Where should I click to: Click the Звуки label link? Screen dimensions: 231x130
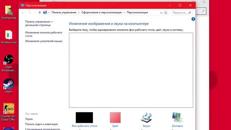(146, 126)
